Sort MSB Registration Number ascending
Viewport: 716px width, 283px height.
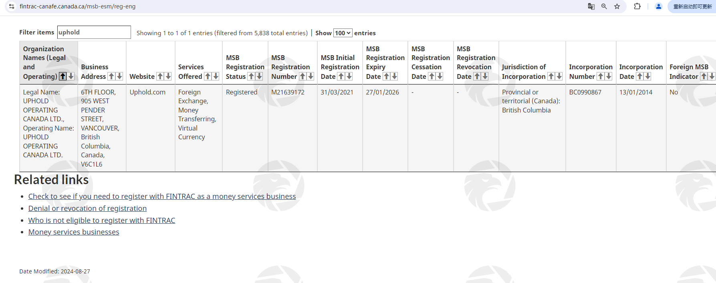click(303, 76)
